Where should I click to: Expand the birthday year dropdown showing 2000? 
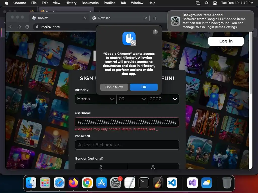pos(164,99)
